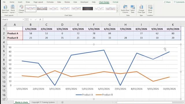This screenshot has width=185, height=104.
Task: Click cell D2 containing 0
Action: click(x=62, y=34)
